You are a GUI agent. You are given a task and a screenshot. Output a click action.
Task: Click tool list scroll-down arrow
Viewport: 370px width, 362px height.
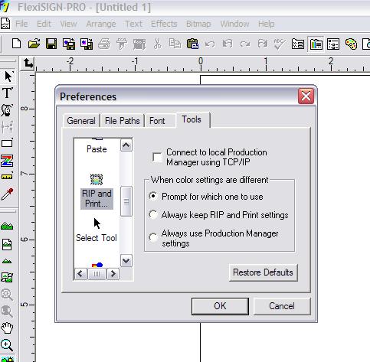pyautogui.click(x=126, y=261)
